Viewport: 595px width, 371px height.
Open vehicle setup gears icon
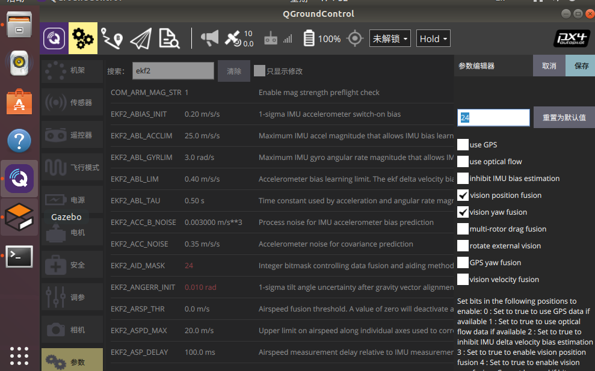click(x=83, y=38)
